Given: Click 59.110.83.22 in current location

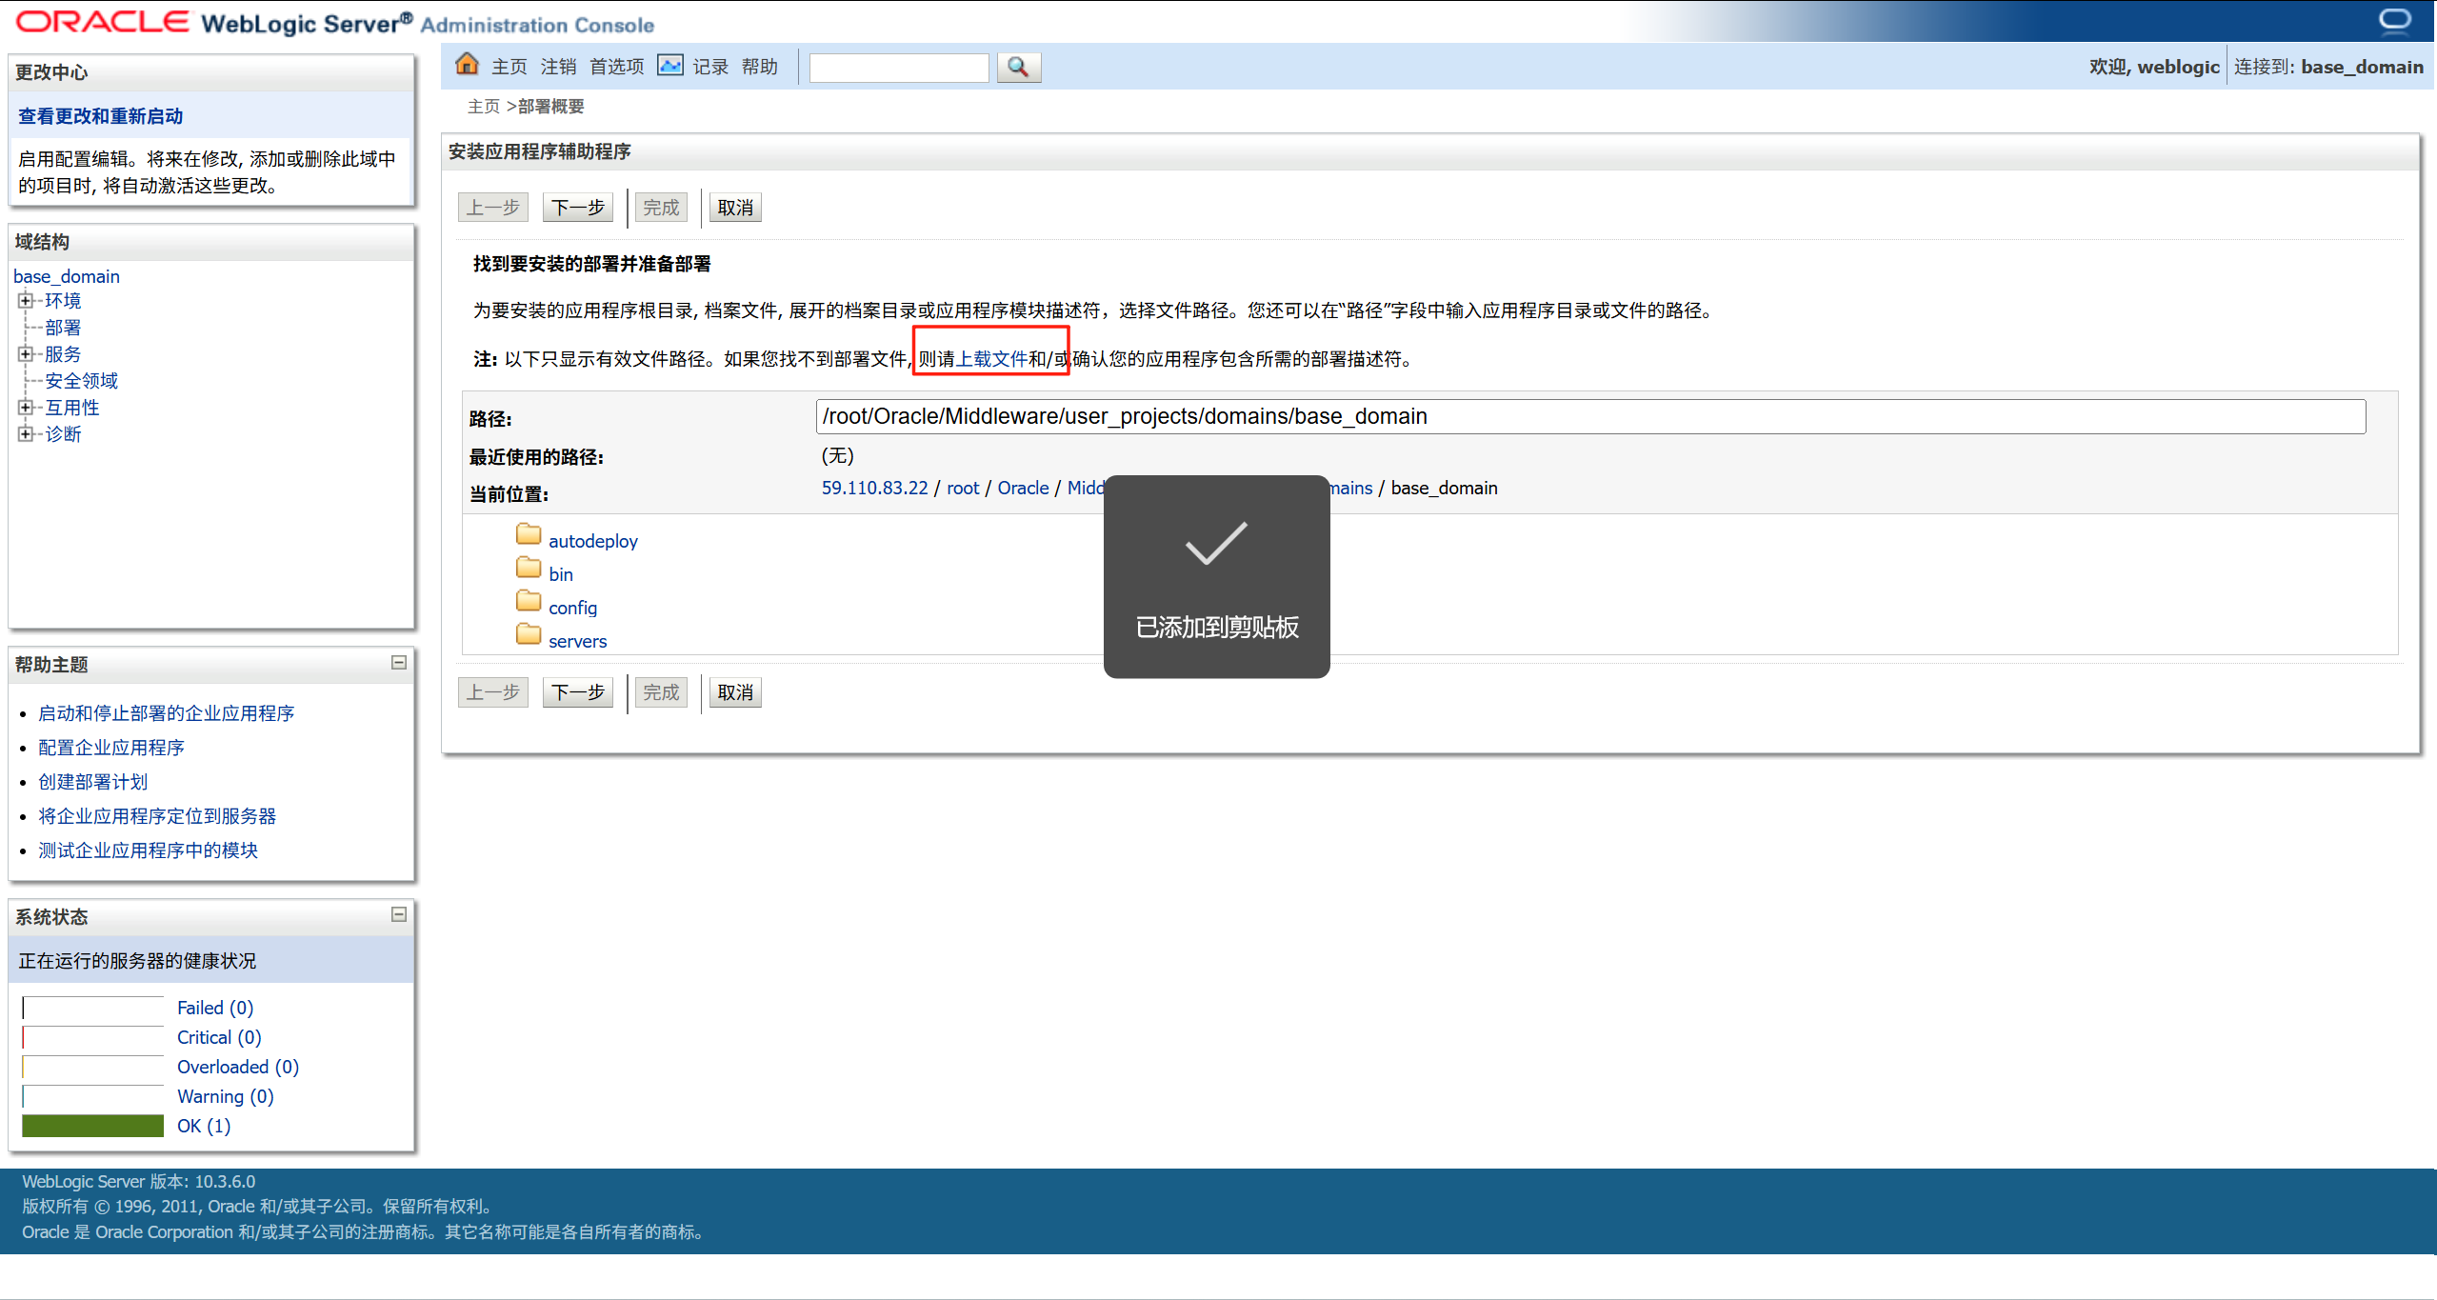Looking at the screenshot, I should pyautogui.click(x=874, y=488).
